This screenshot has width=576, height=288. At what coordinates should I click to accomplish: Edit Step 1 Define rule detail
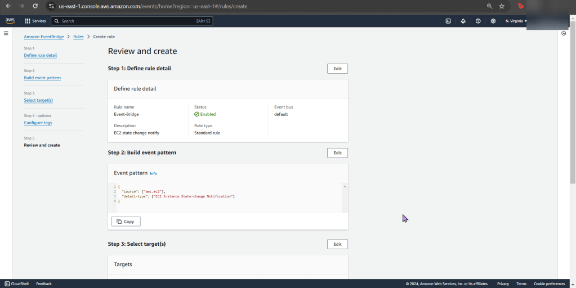coord(337,69)
